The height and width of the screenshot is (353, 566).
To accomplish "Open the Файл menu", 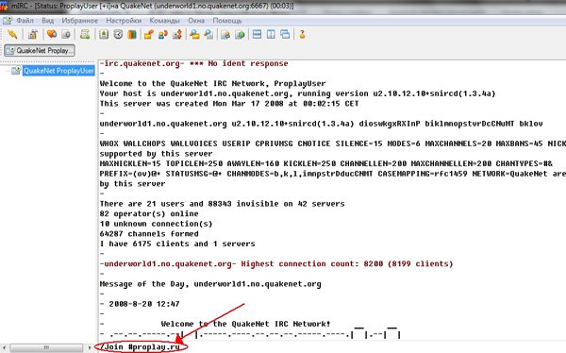I will click(25, 21).
